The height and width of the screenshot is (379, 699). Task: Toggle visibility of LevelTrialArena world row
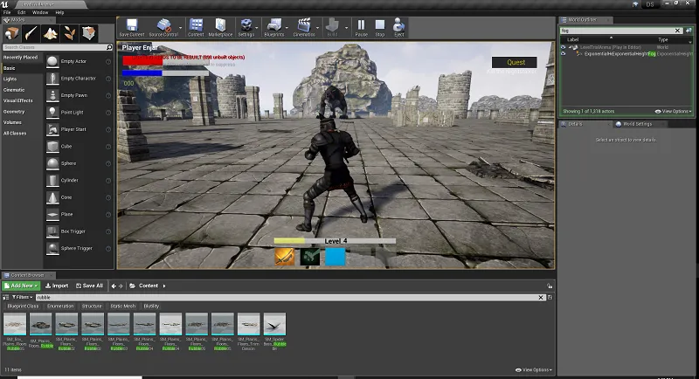pos(564,47)
